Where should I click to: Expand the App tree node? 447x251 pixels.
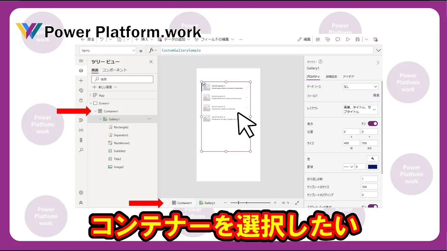click(90, 95)
